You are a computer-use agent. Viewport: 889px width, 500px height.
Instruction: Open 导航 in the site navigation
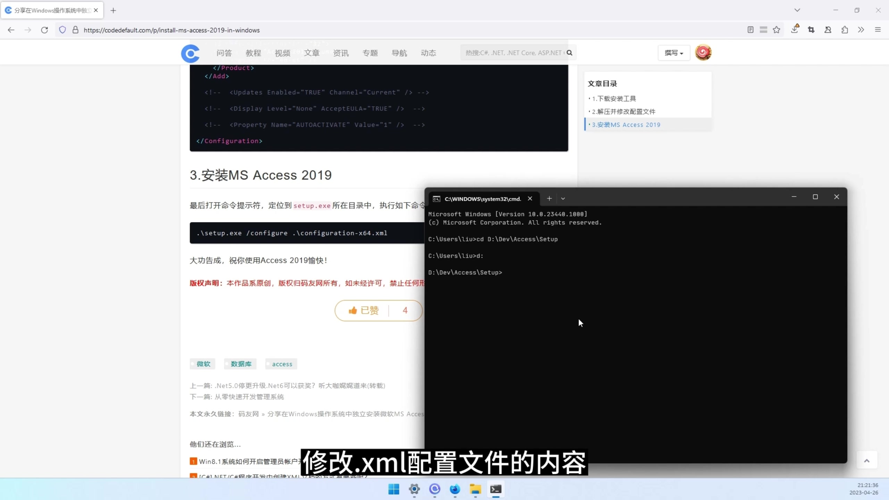pyautogui.click(x=399, y=53)
